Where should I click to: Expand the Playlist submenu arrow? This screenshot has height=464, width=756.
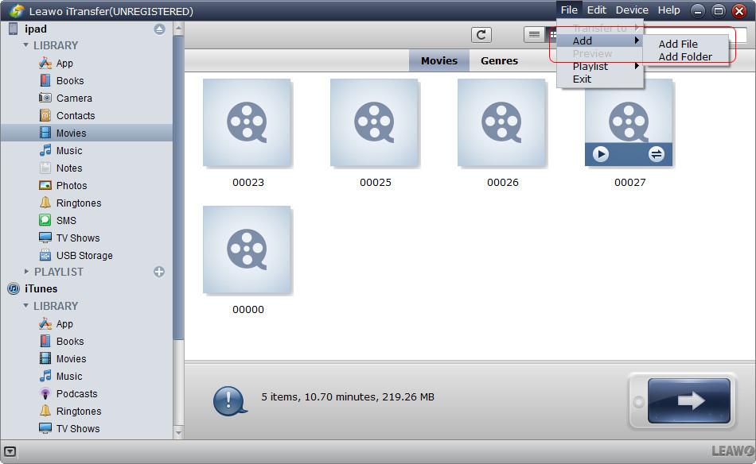coord(637,66)
